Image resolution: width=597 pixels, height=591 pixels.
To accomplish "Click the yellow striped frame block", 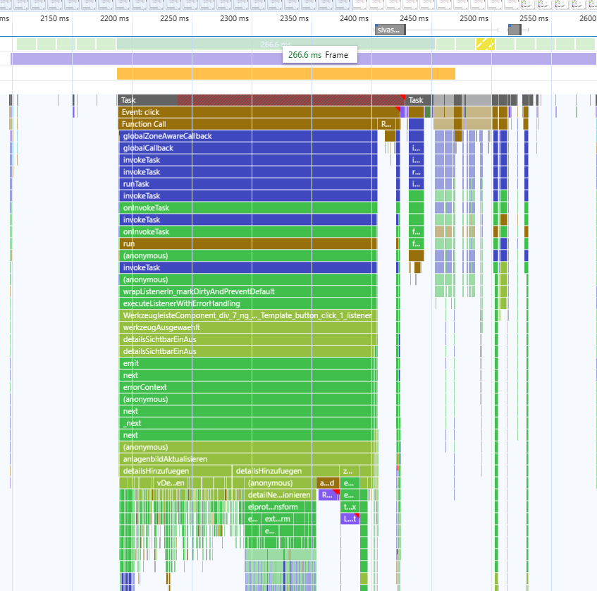I will (485, 44).
